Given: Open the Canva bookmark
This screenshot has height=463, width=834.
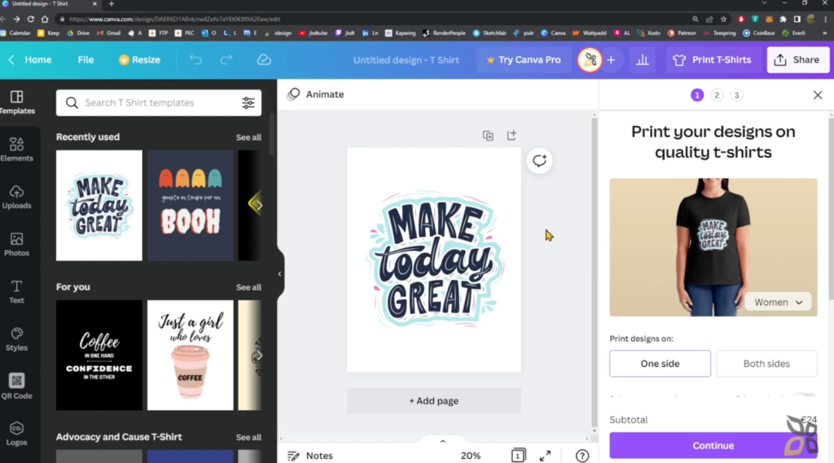Looking at the screenshot, I should (x=553, y=33).
